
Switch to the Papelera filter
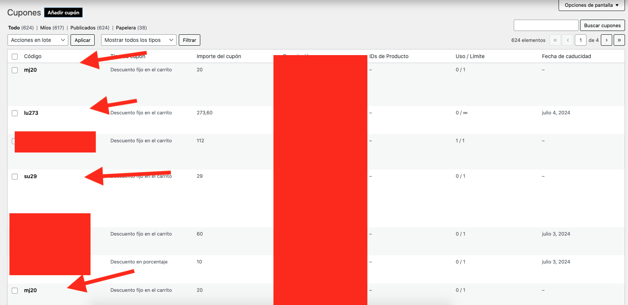pos(126,28)
